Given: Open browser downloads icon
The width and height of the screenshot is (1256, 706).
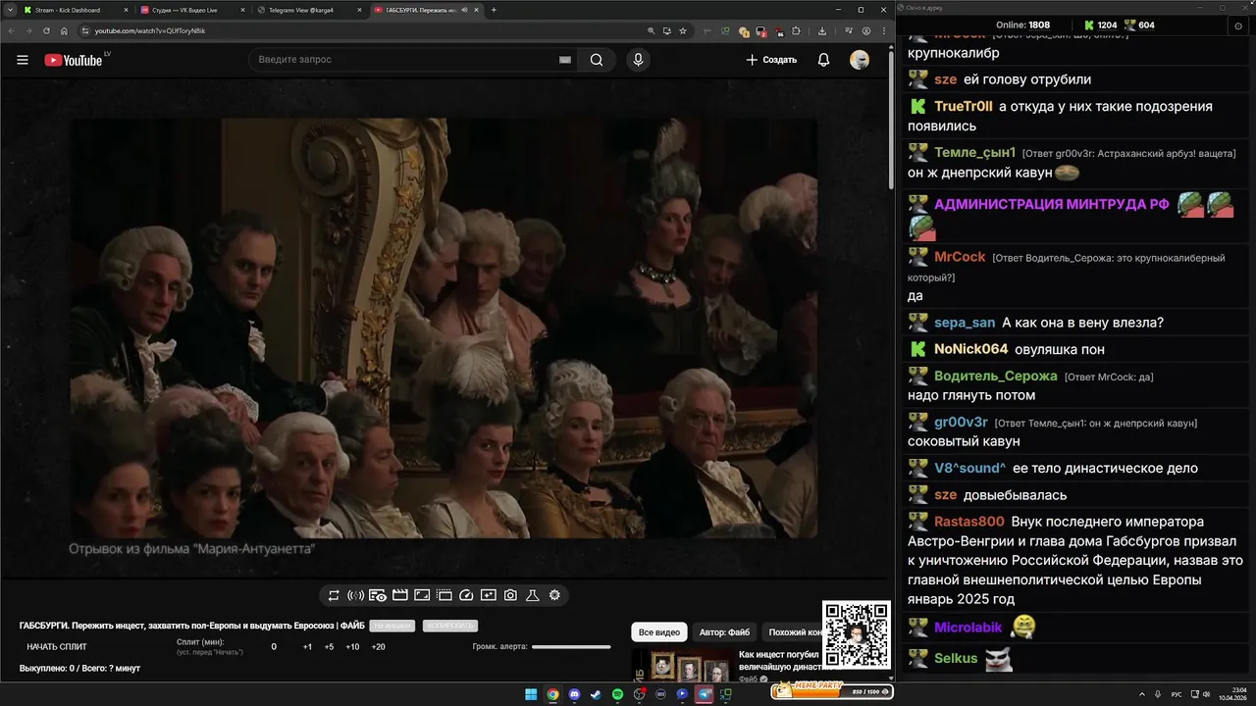Looking at the screenshot, I should tap(822, 30).
